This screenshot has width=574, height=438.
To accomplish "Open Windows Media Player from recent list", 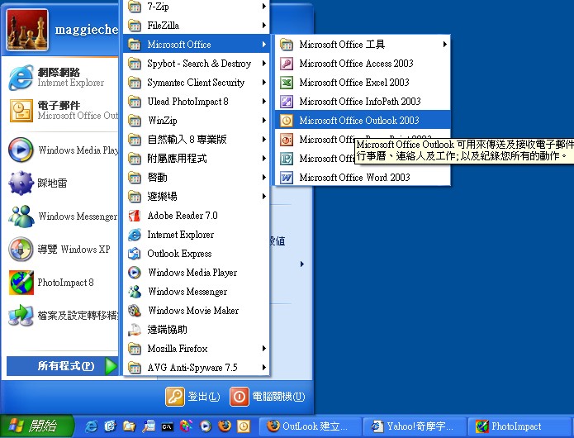I will tap(61, 150).
